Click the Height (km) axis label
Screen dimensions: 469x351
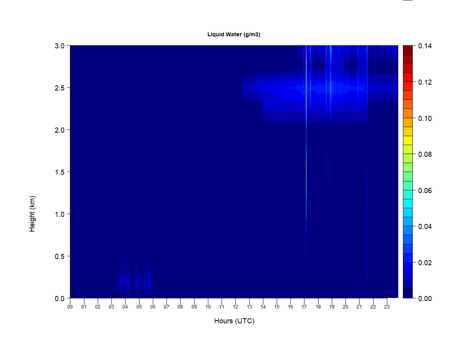tap(32, 214)
